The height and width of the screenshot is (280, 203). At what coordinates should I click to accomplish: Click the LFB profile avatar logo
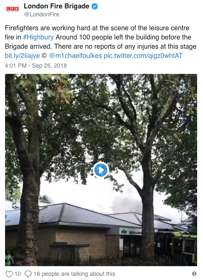click(x=12, y=9)
